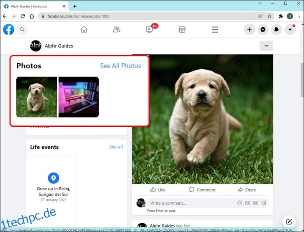Click the Life events heading
Screen dimensions: 304x232
44,147
